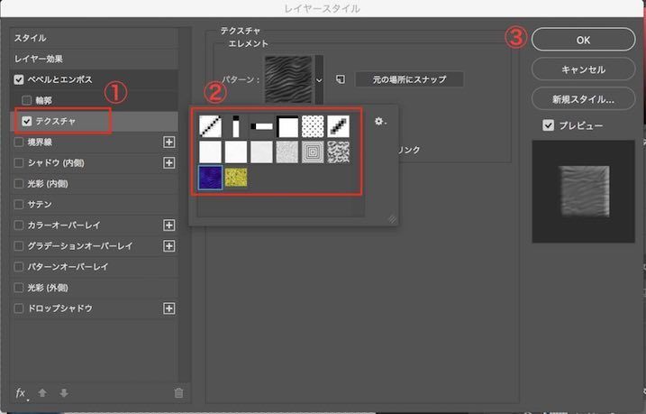This screenshot has width=646, height=414.
Task: Open the fx effects menu icon
Action: coord(21,393)
